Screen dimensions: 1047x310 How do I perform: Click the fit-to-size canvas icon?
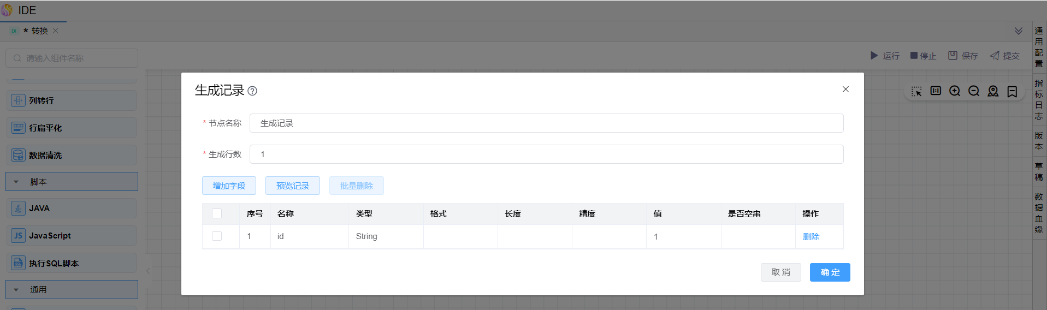point(936,91)
